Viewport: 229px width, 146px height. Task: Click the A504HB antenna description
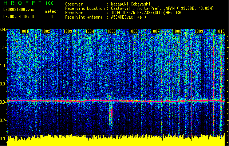pos(129,17)
